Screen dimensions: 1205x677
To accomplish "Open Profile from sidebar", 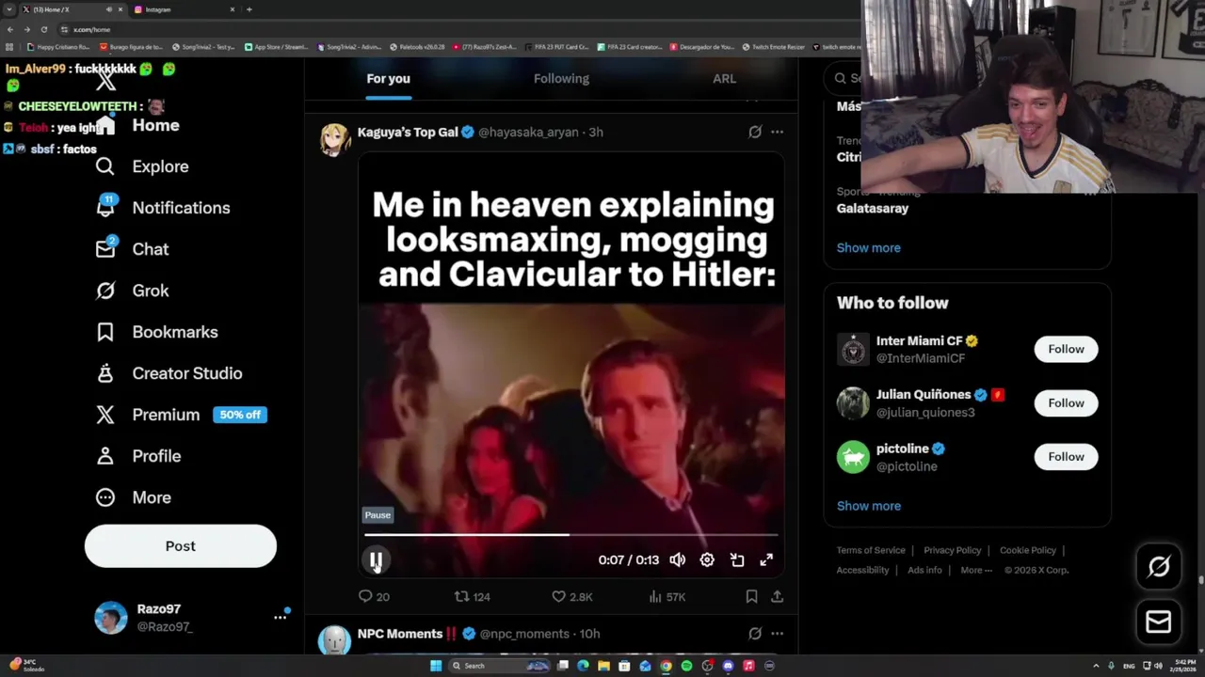I will tap(138, 456).
